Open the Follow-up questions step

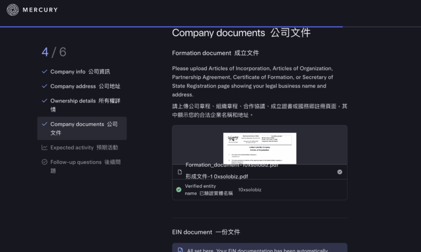coord(83,166)
